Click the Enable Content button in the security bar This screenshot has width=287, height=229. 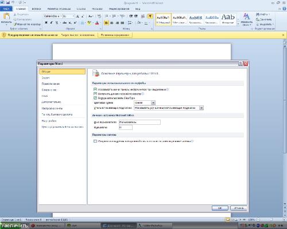point(115,35)
